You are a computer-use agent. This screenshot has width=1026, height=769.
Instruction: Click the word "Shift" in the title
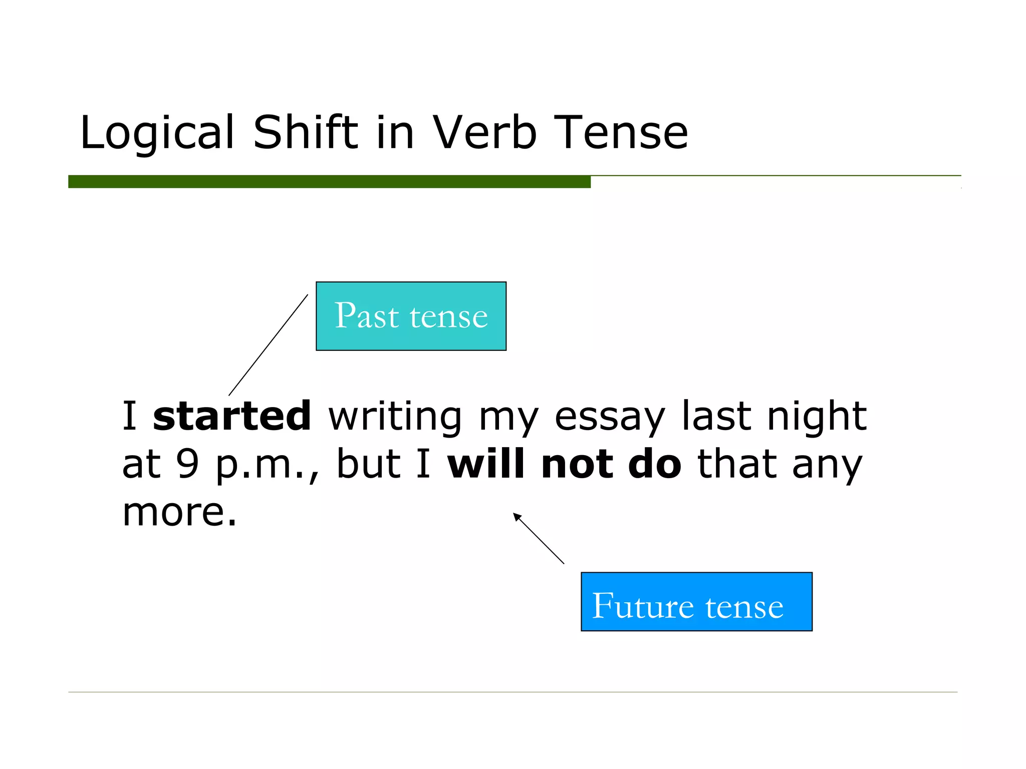point(305,132)
